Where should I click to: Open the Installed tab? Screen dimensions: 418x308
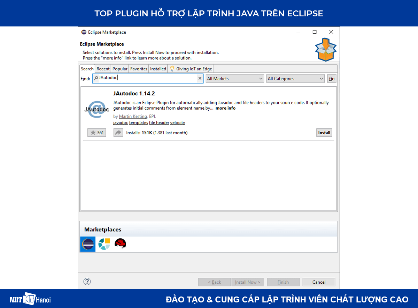(x=158, y=69)
